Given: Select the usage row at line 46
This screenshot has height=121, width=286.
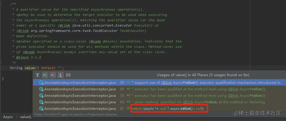Looking at the screenshot, I should (x=160, y=89).
